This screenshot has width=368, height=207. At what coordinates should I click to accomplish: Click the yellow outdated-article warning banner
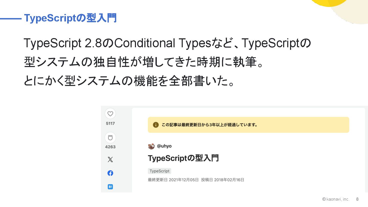pos(248,125)
